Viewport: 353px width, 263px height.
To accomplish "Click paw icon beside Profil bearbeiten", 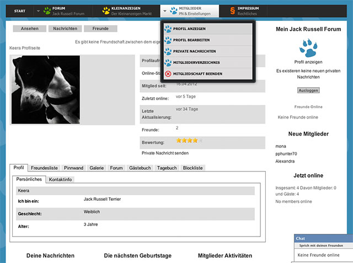I will [x=168, y=40].
